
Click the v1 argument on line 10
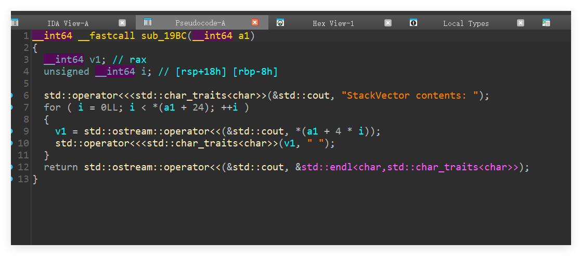289,143
